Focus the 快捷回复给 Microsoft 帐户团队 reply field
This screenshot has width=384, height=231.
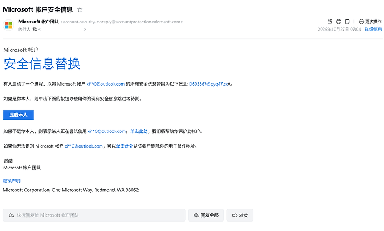pyautogui.click(x=94, y=215)
